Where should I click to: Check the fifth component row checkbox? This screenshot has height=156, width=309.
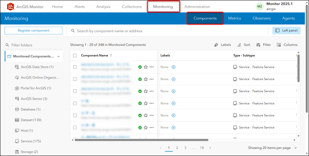[x=75, y=116]
